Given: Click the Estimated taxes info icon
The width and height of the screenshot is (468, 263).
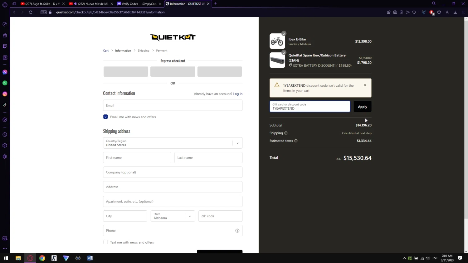Looking at the screenshot, I should click(296, 141).
